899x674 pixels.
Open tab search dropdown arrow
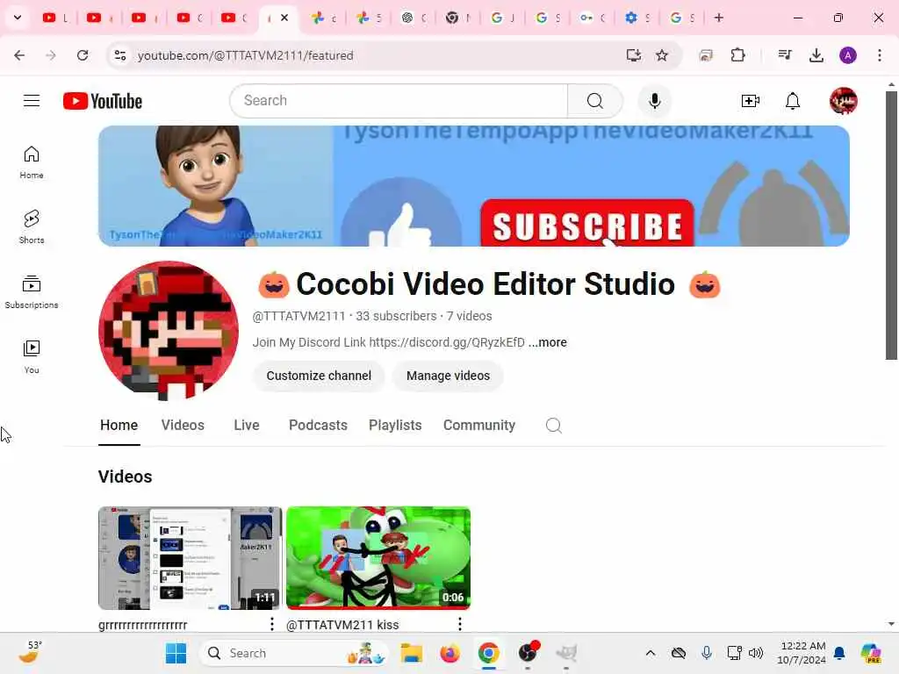coord(18,18)
